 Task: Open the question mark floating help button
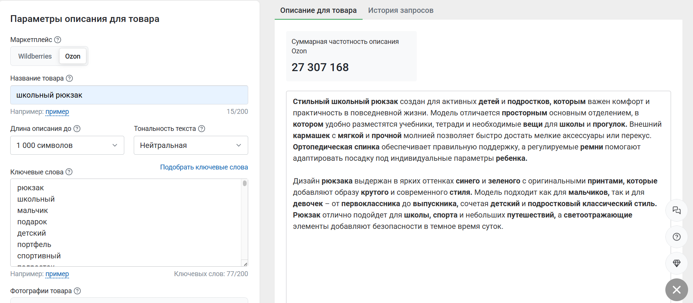(x=676, y=237)
